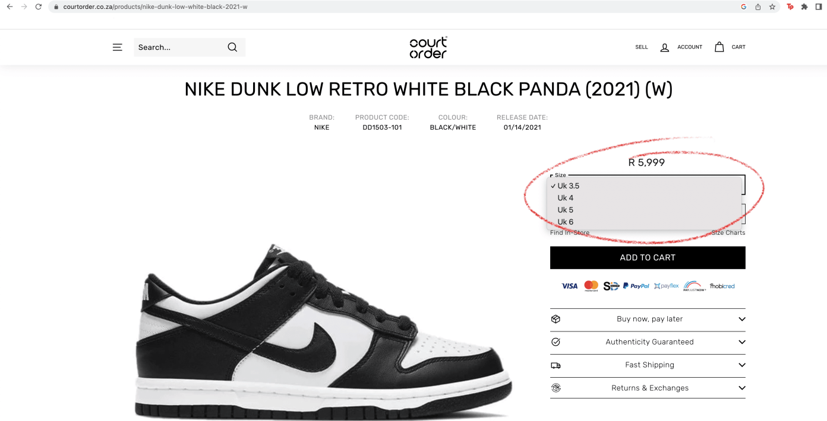This screenshot has width=827, height=421.
Task: Open the shopping bag Cart icon
Action: click(x=719, y=47)
